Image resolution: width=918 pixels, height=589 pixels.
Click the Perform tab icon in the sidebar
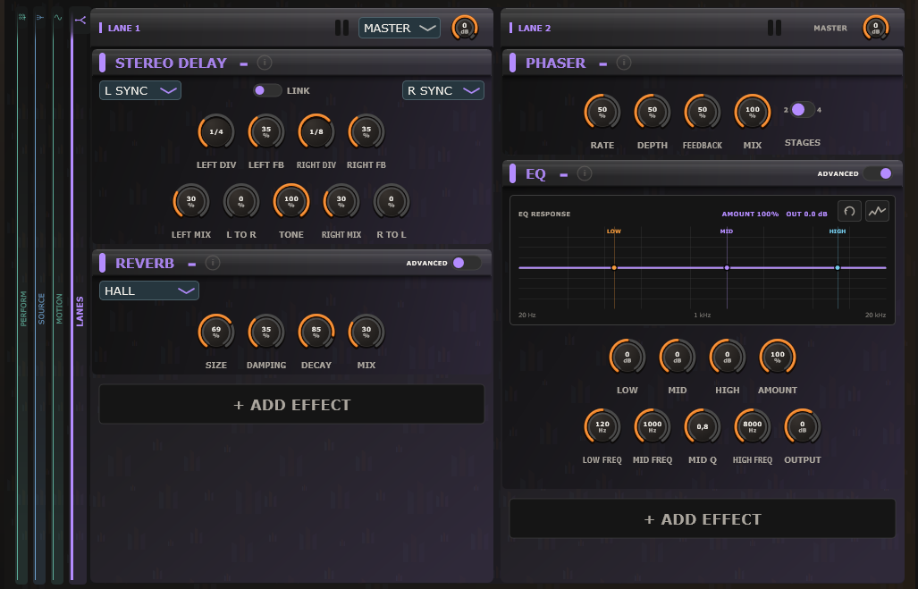click(21, 17)
